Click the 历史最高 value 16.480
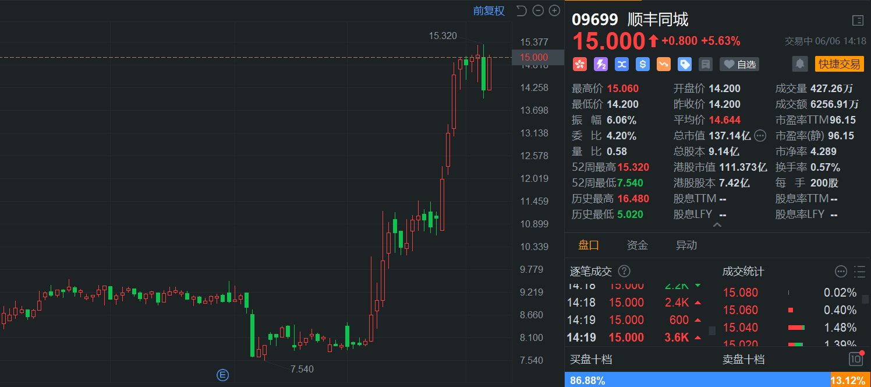The height and width of the screenshot is (387, 871). [x=633, y=199]
